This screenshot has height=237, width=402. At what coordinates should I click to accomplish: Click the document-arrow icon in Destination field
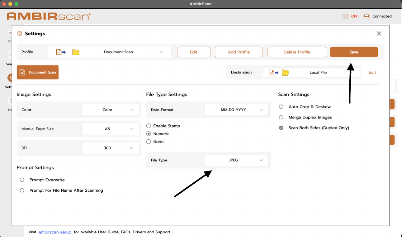pos(274,73)
